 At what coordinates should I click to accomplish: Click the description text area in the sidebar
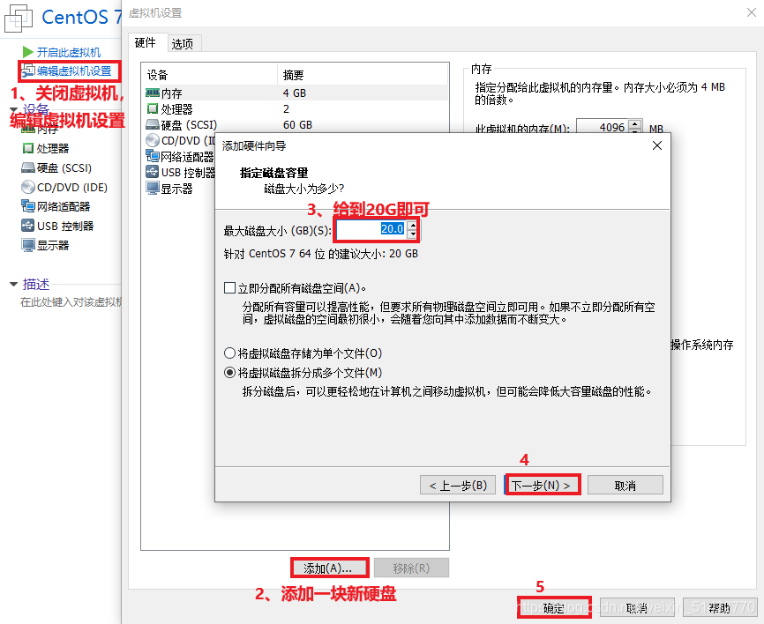pyautogui.click(x=71, y=302)
